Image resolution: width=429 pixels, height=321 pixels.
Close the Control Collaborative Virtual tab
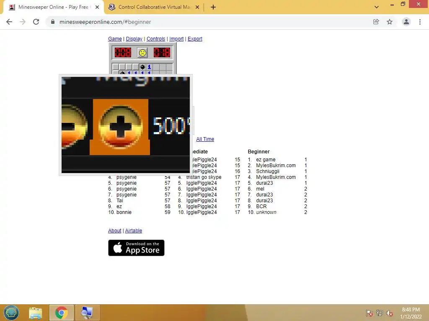pos(197,8)
